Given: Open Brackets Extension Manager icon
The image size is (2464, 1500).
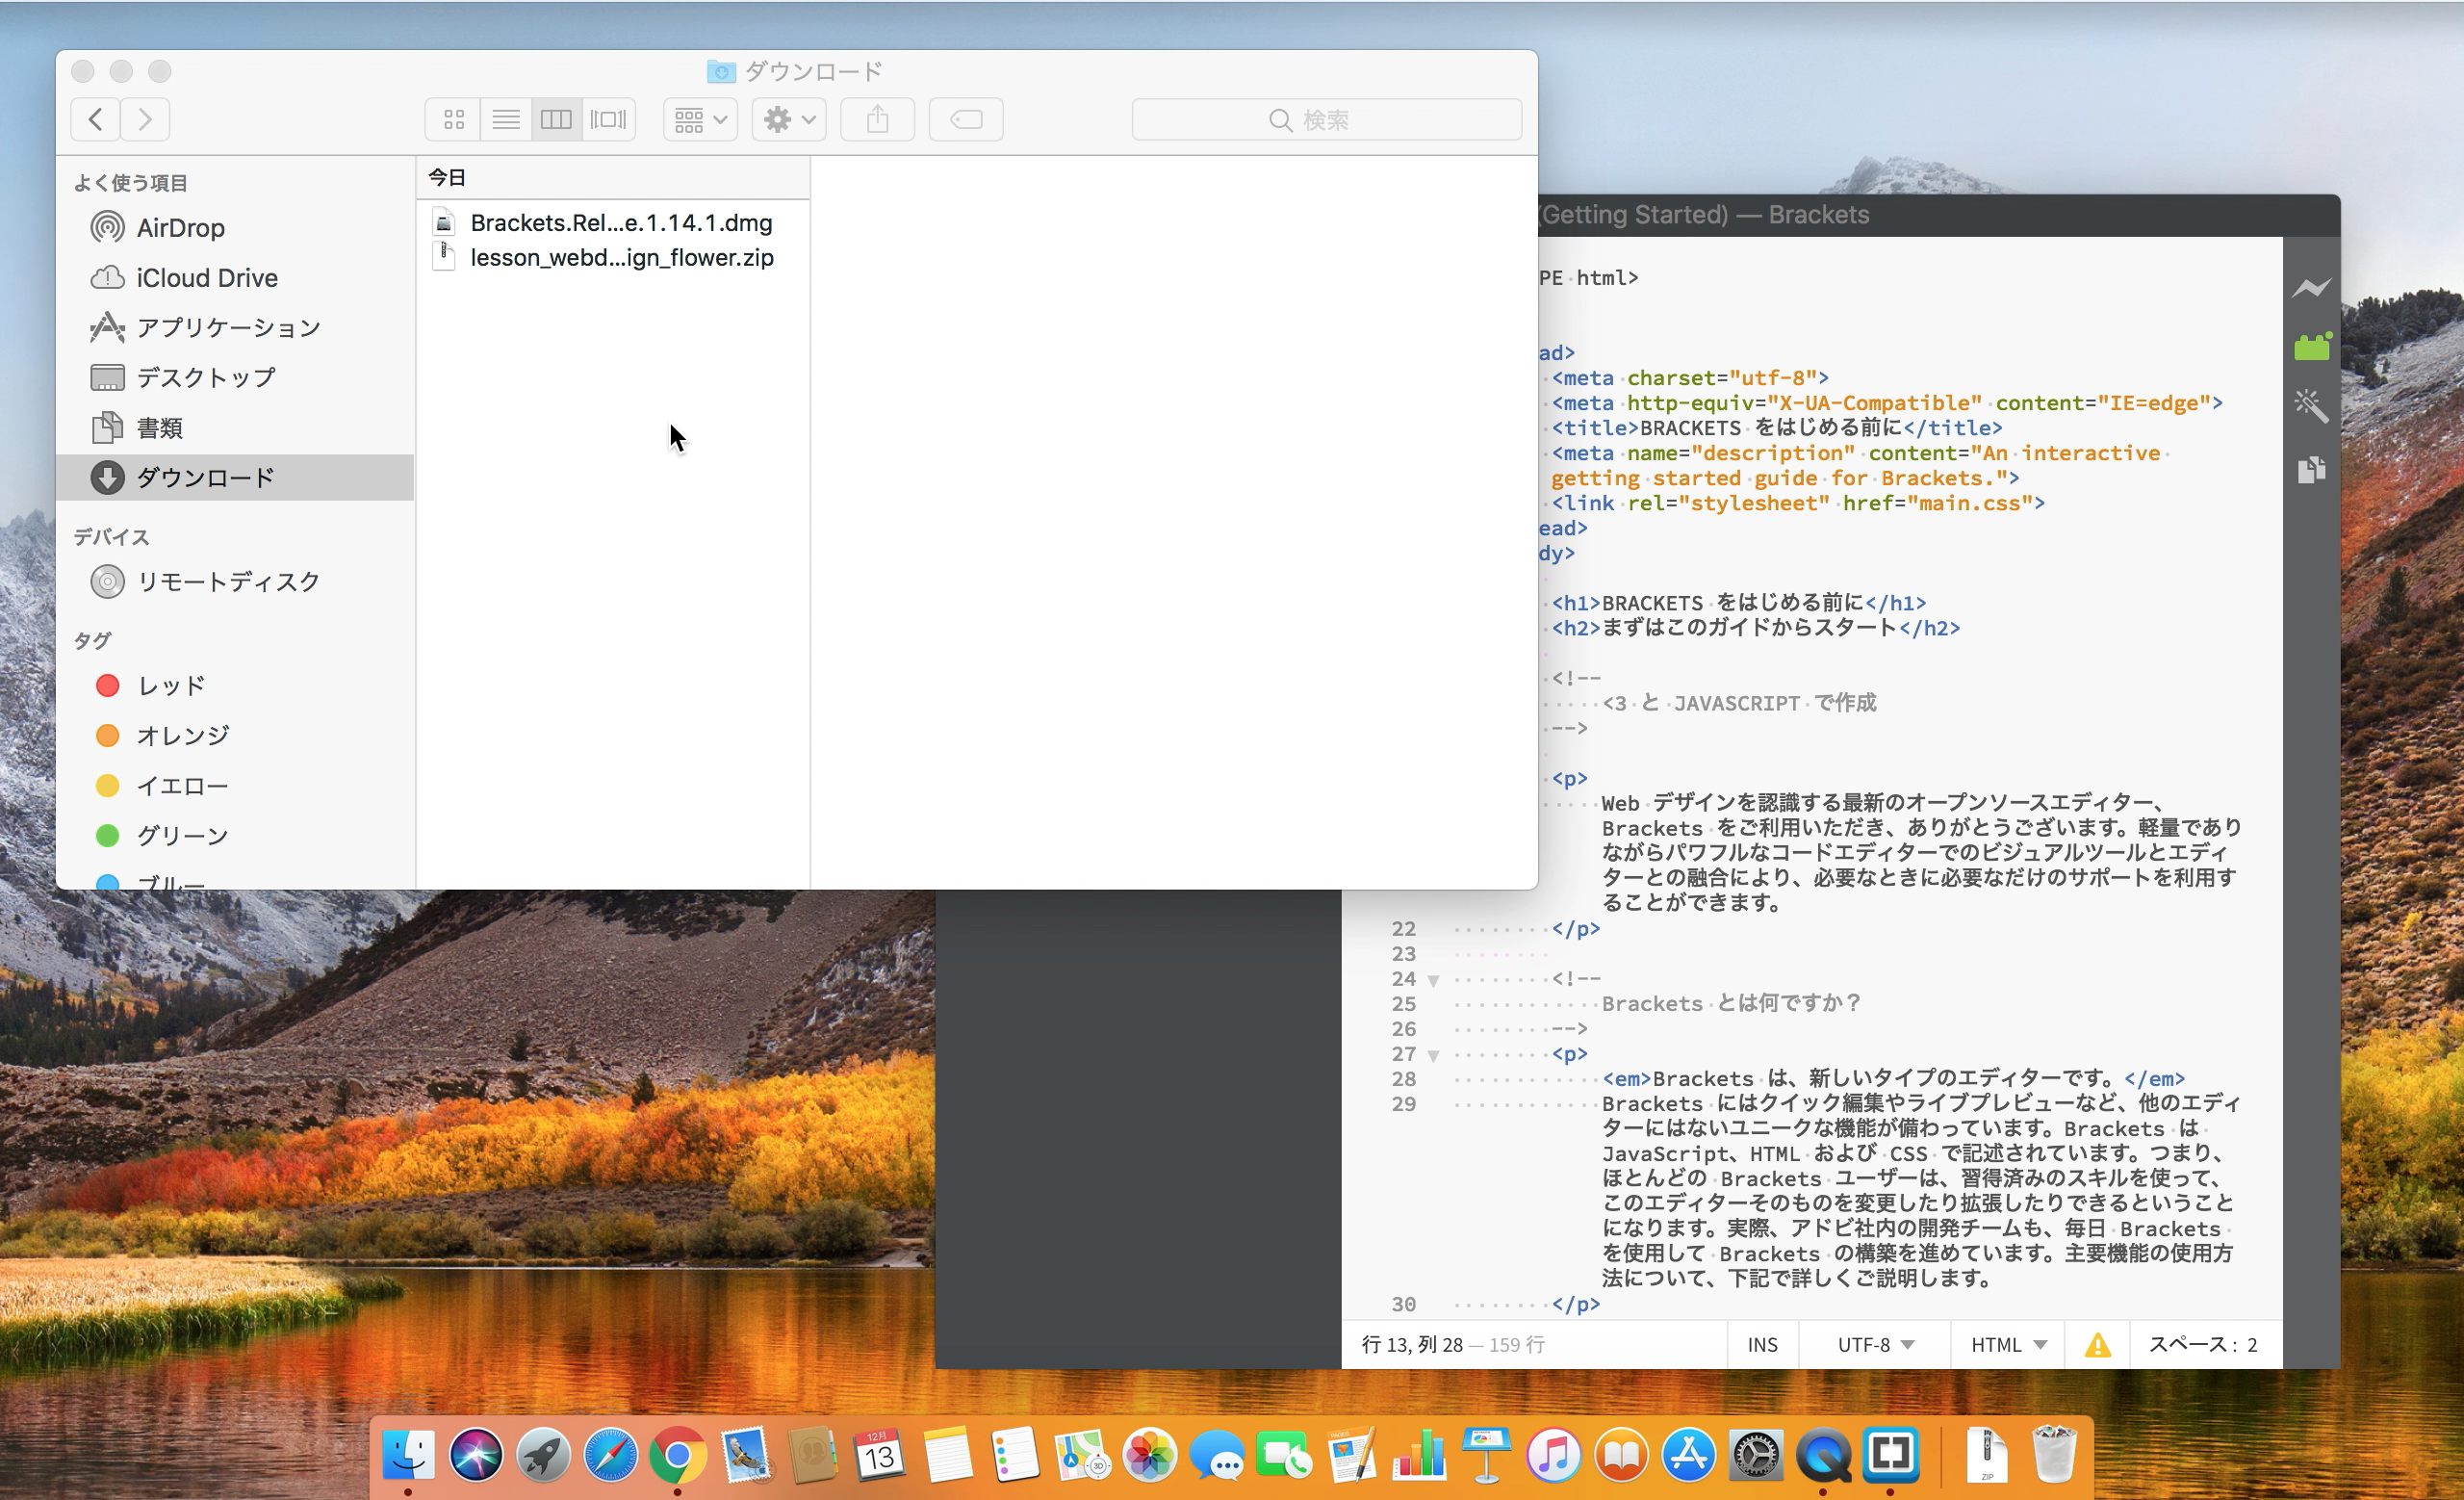Looking at the screenshot, I should [x=2311, y=346].
